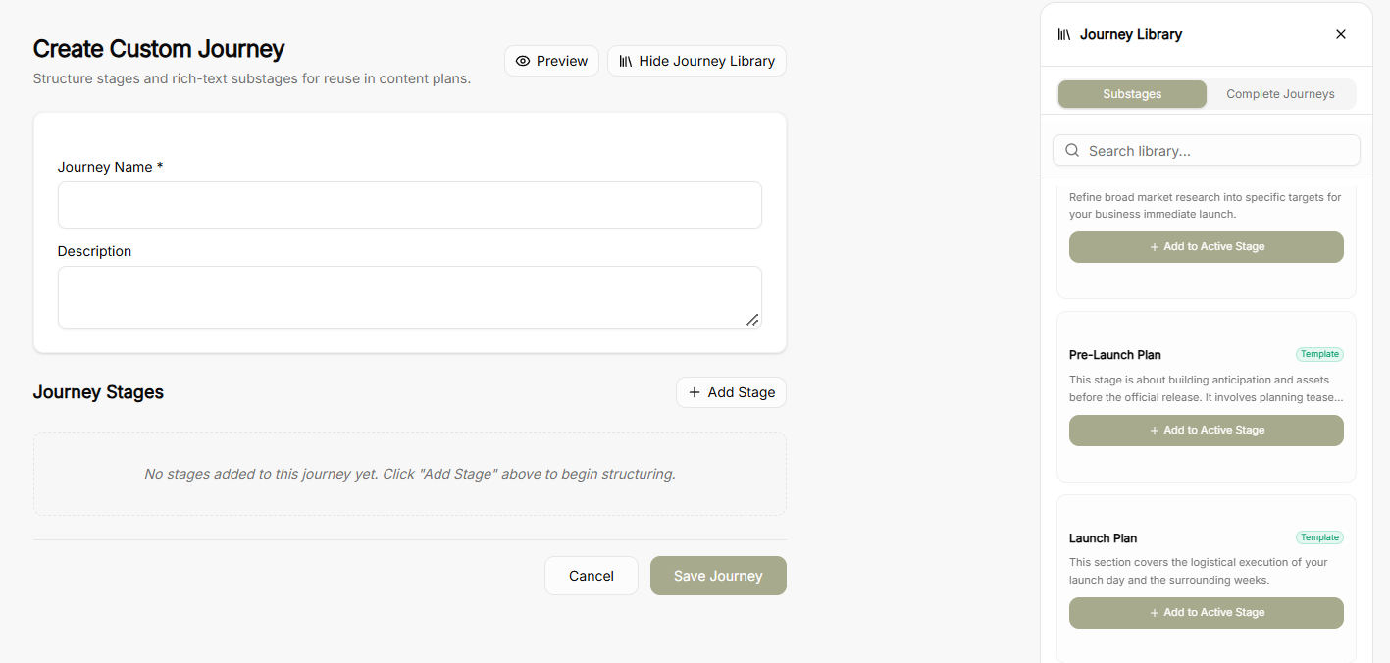Focus the Journey Name input field

click(x=410, y=205)
